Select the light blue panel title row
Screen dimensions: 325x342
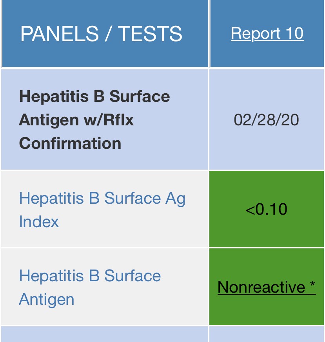coord(162,119)
